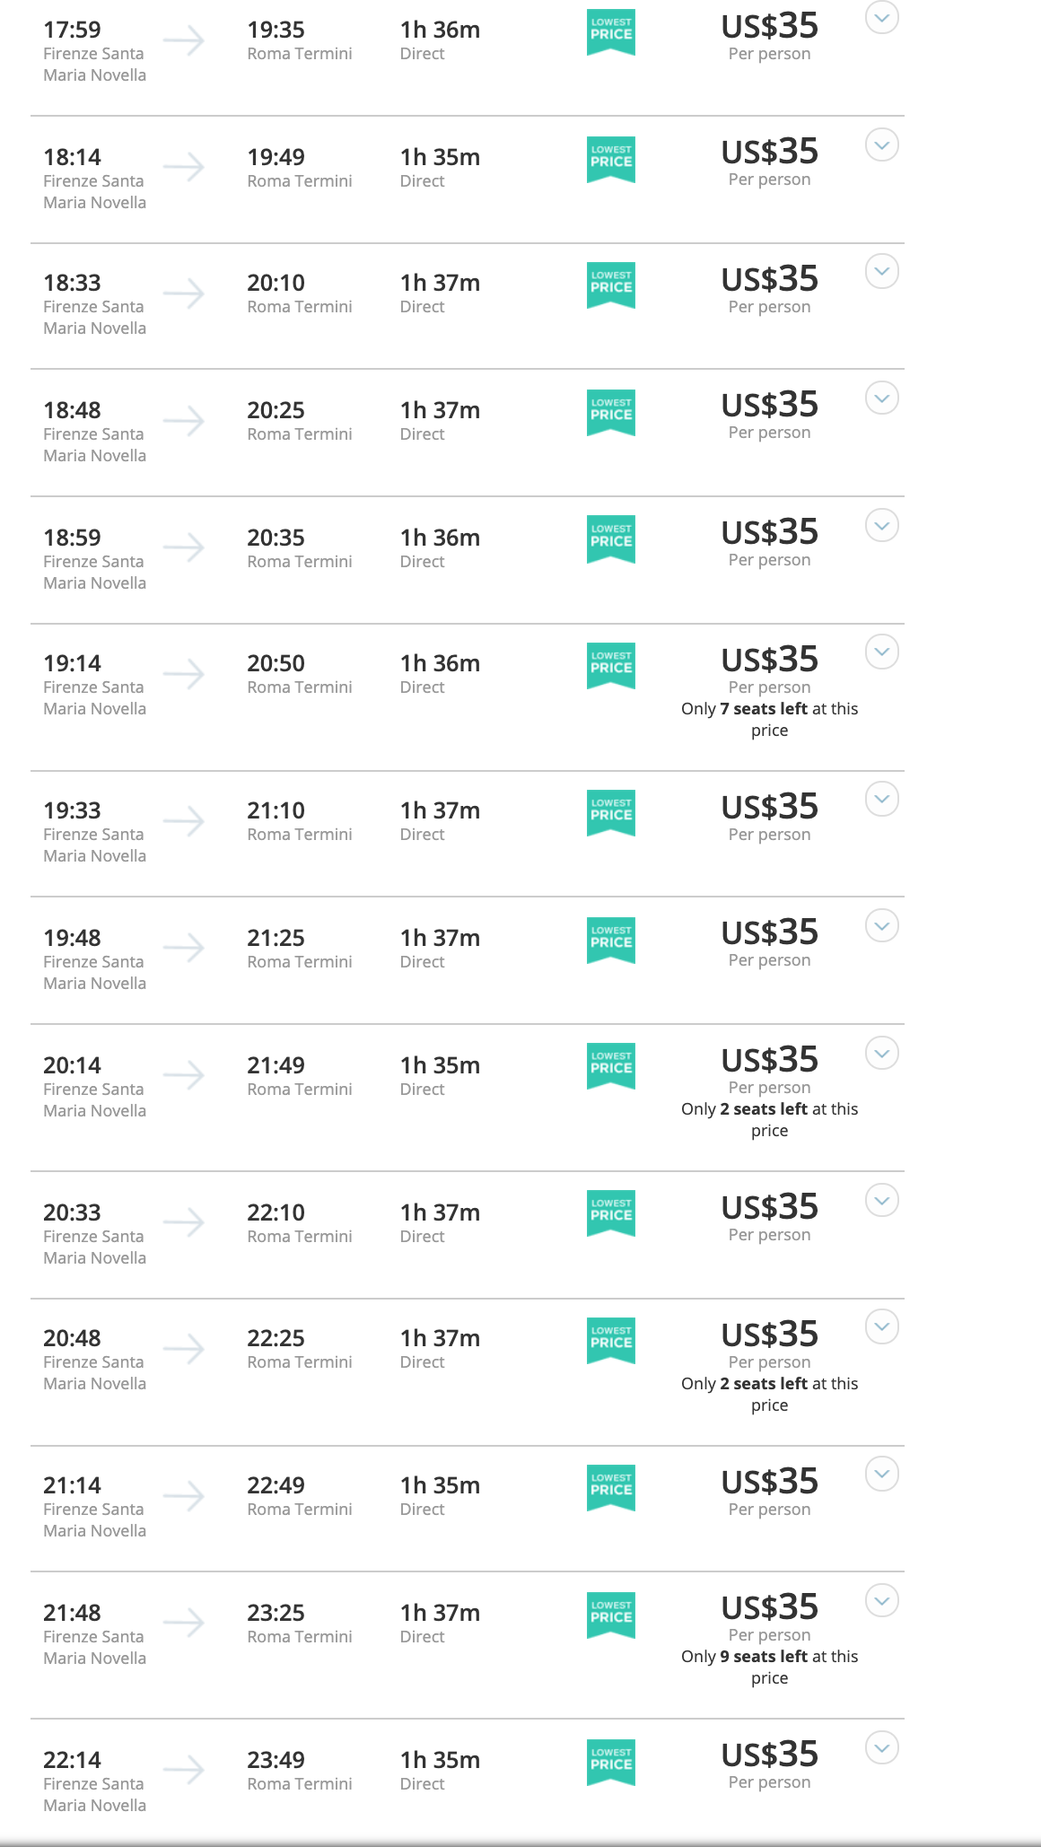Click Lowest Price badge on 18:48 train
The image size is (1041, 1847).
tap(611, 413)
